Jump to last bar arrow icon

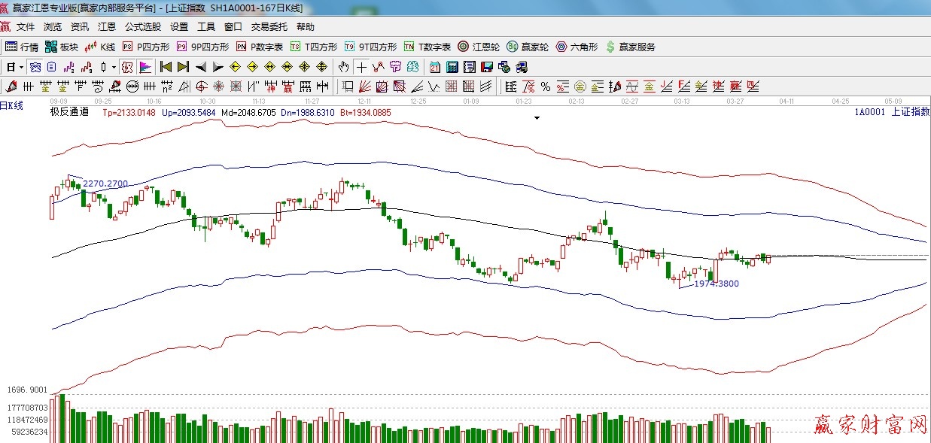(x=183, y=67)
